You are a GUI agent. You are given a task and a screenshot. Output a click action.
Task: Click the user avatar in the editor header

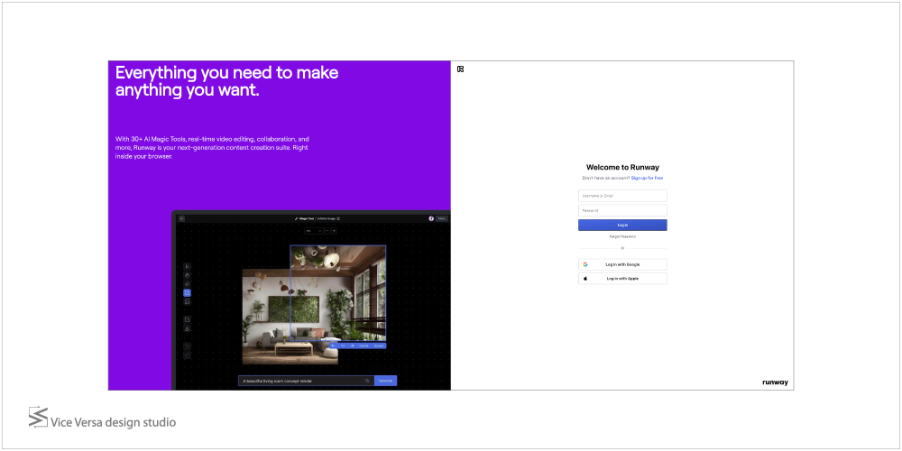click(431, 218)
